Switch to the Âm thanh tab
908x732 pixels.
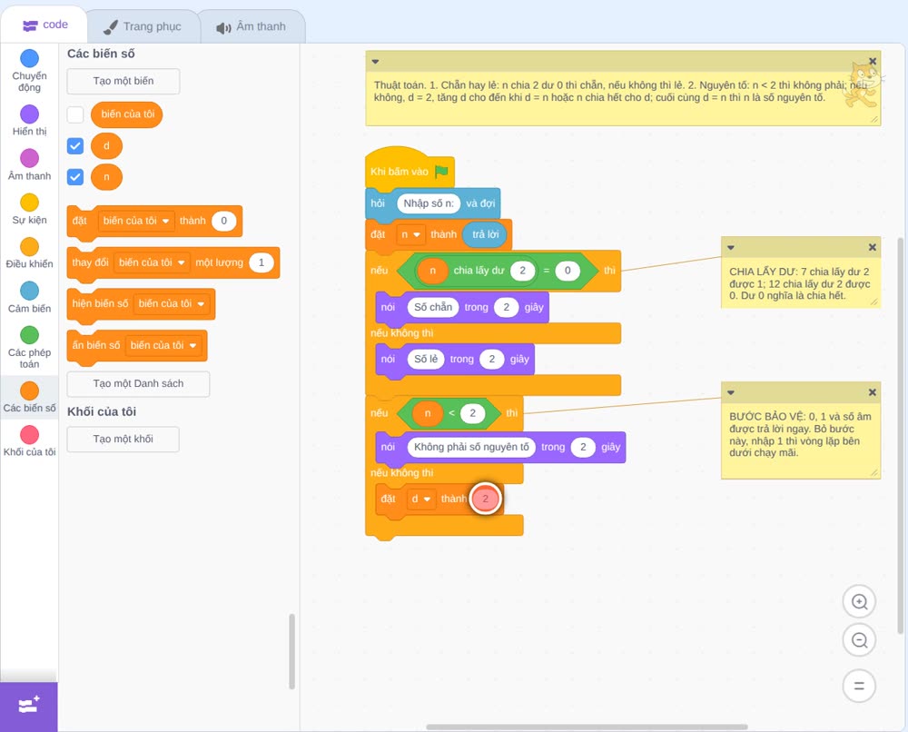[252, 26]
